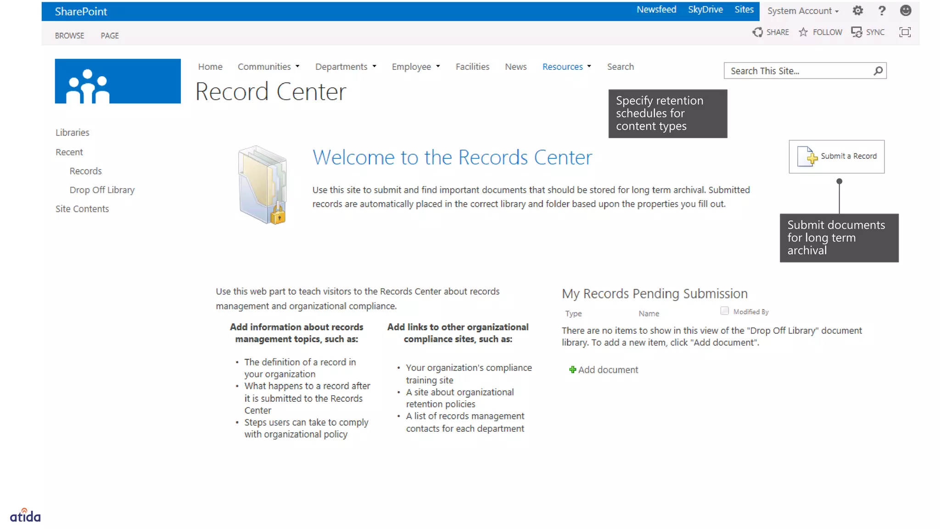Open Site Contents link
This screenshot has width=940, height=529.
coord(82,208)
